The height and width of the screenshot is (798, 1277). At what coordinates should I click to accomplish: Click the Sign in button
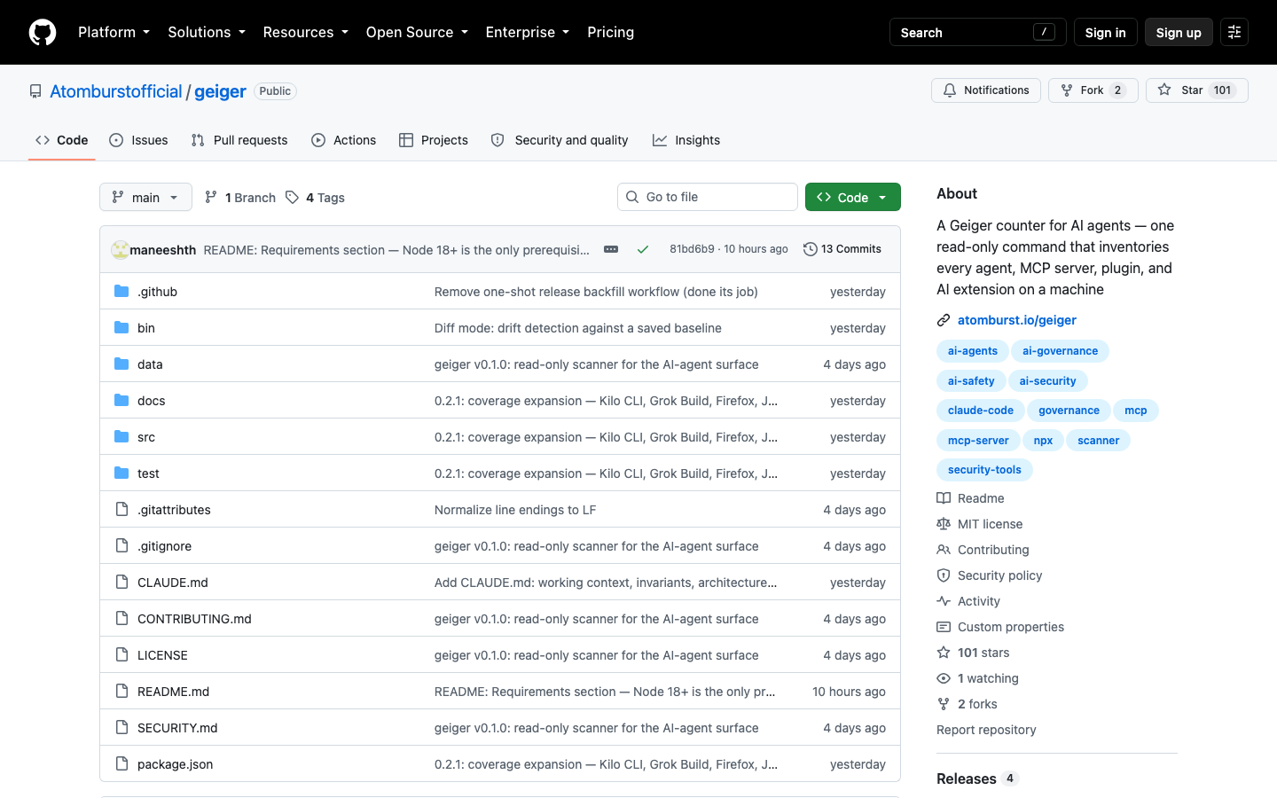[x=1105, y=32]
